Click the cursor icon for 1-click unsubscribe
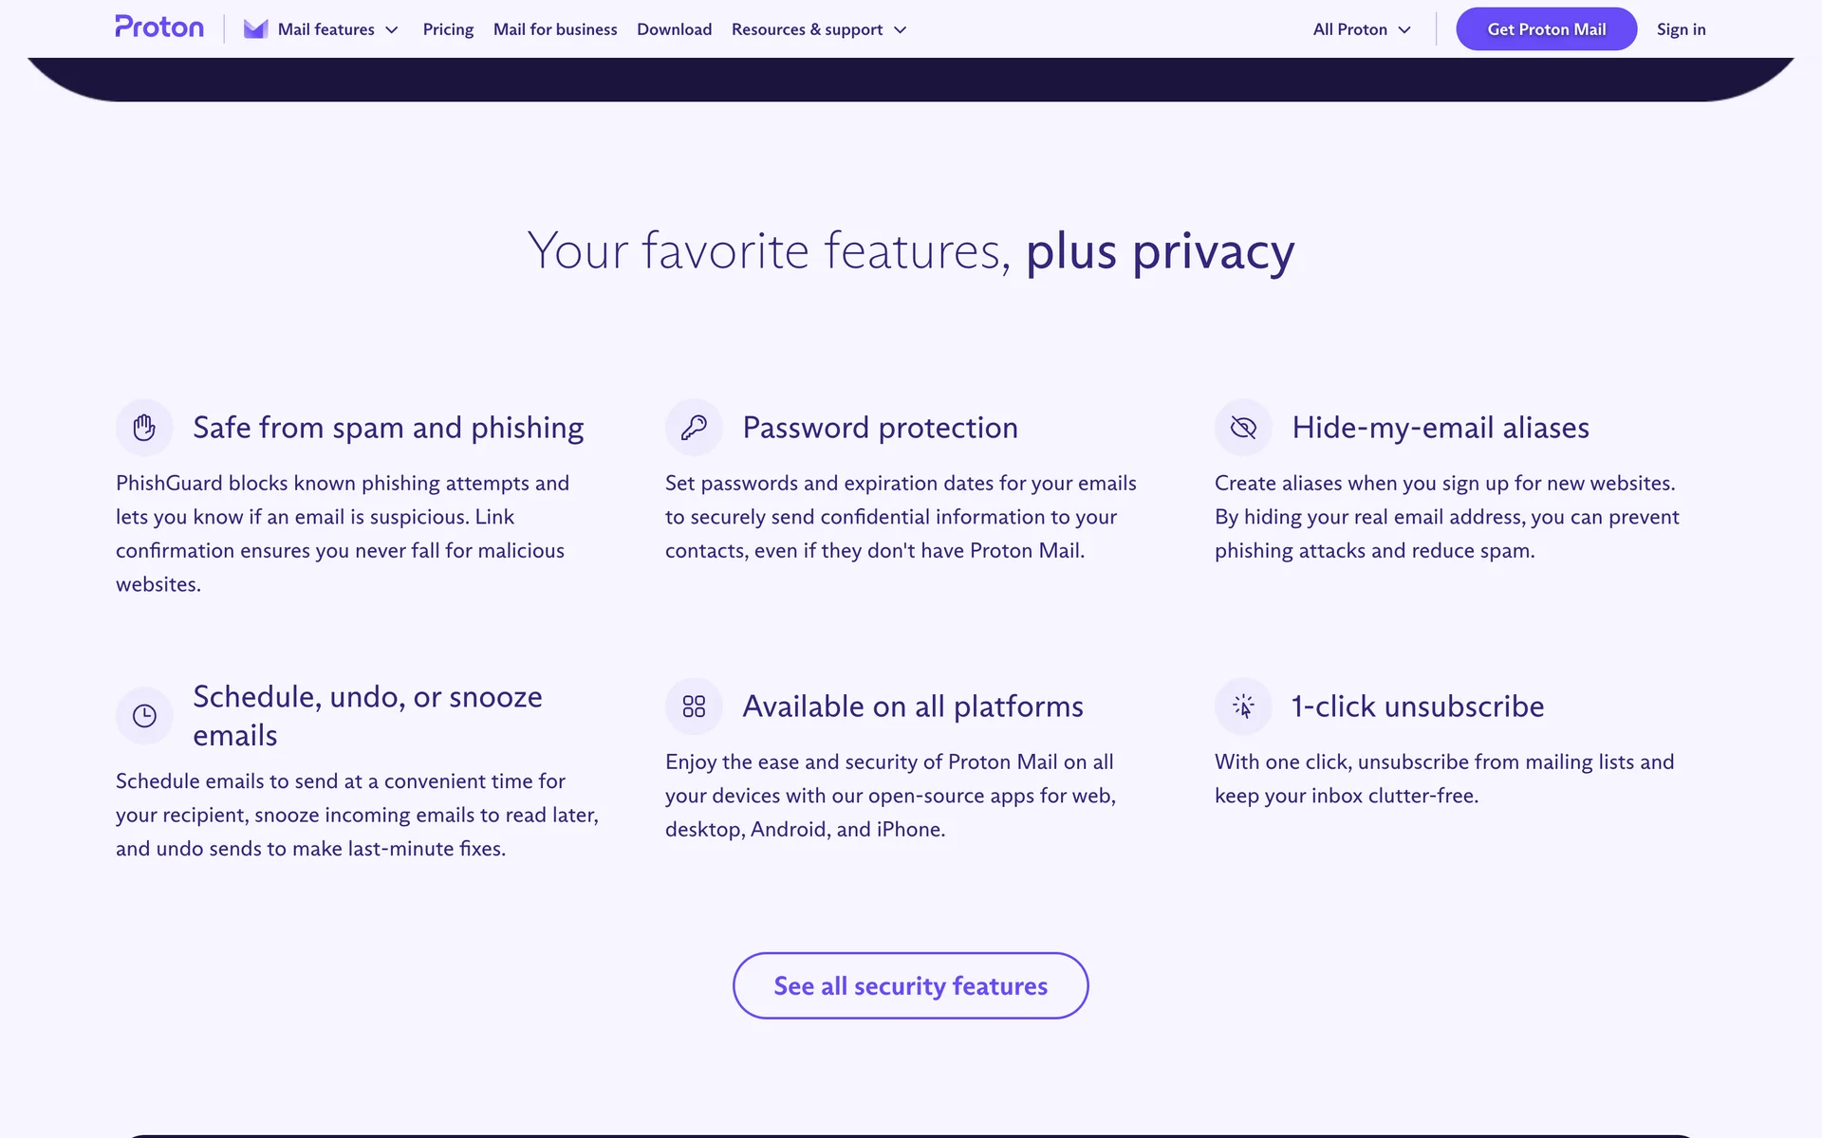Screen dimensions: 1822x1138 (1243, 707)
